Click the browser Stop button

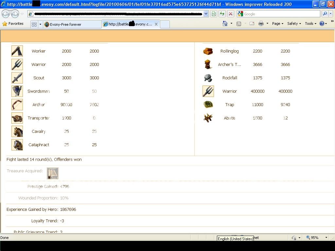point(231,14)
